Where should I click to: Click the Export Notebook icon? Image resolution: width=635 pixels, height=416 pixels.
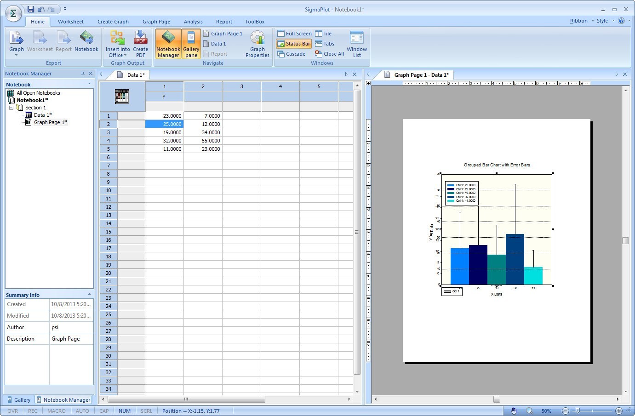tap(86, 42)
